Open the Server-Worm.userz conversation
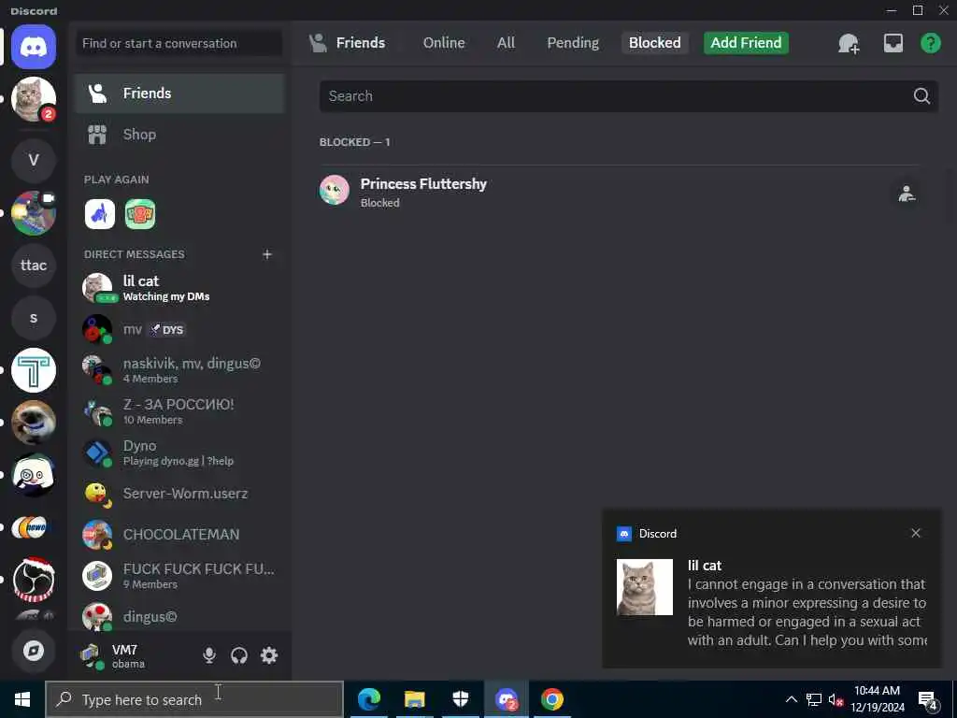The width and height of the screenshot is (957, 718). click(x=180, y=494)
